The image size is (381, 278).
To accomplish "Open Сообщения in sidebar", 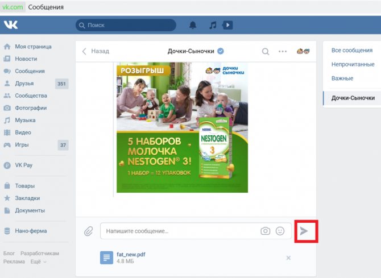I will coord(30,71).
